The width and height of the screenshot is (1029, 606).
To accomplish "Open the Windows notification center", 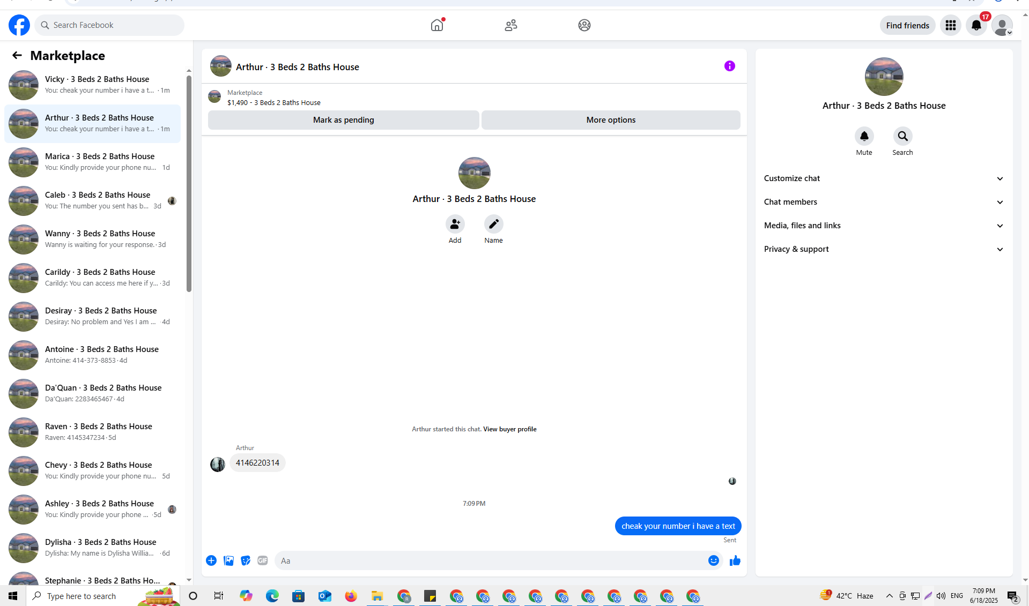I will (1013, 596).
